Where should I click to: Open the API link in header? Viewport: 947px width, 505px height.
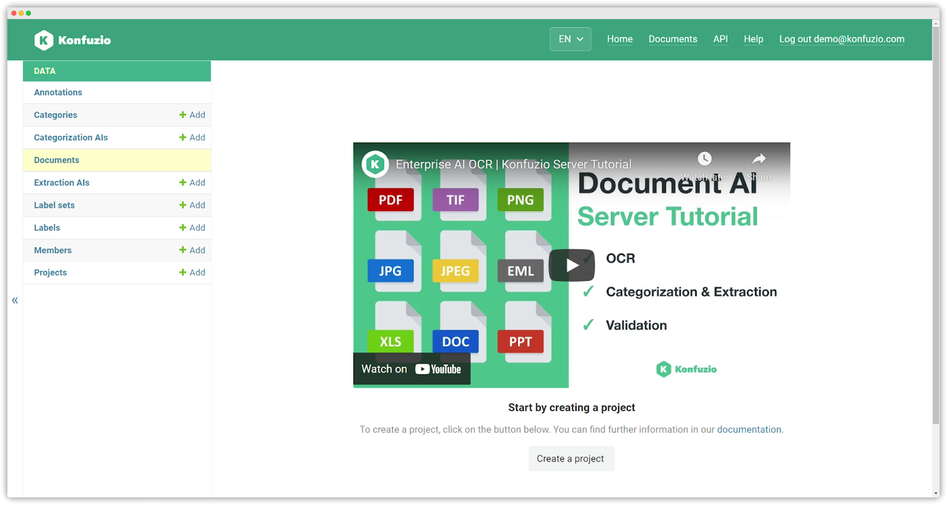(720, 39)
